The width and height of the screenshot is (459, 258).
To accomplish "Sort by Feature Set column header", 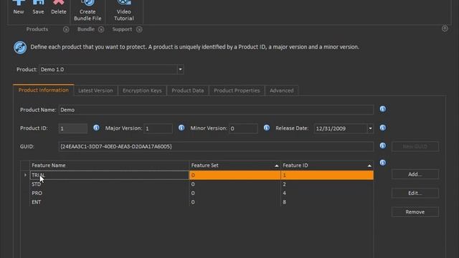I will point(235,166).
